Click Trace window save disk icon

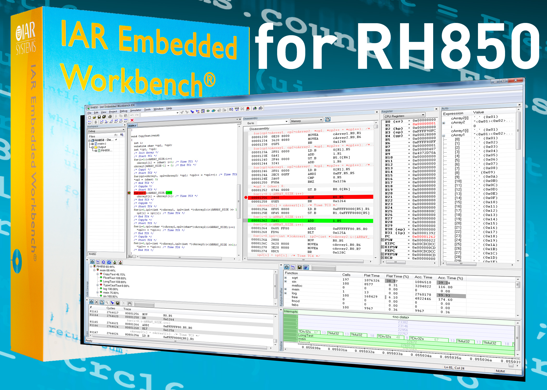click(x=117, y=303)
